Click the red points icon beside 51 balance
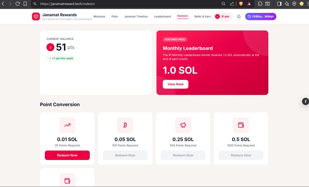 pos(50,47)
